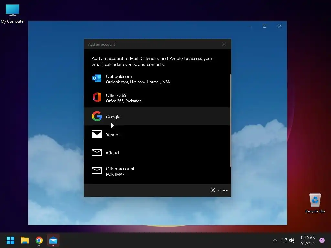Choose the Office 365 logo icon
The image size is (331, 248).
pyautogui.click(x=97, y=98)
